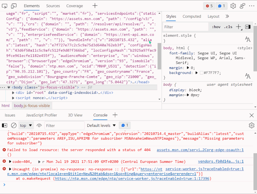The height and width of the screenshot is (194, 257).
Task: Open the vendors.fb0d14a js source link
Action: click(221, 162)
